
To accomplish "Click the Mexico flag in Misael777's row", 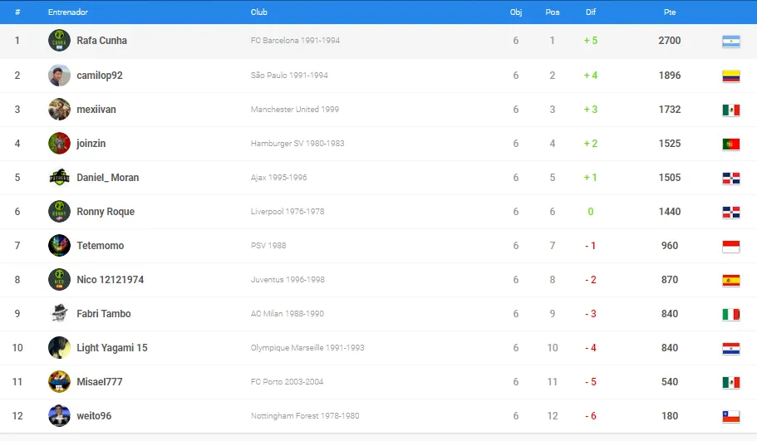I will coord(731,383).
